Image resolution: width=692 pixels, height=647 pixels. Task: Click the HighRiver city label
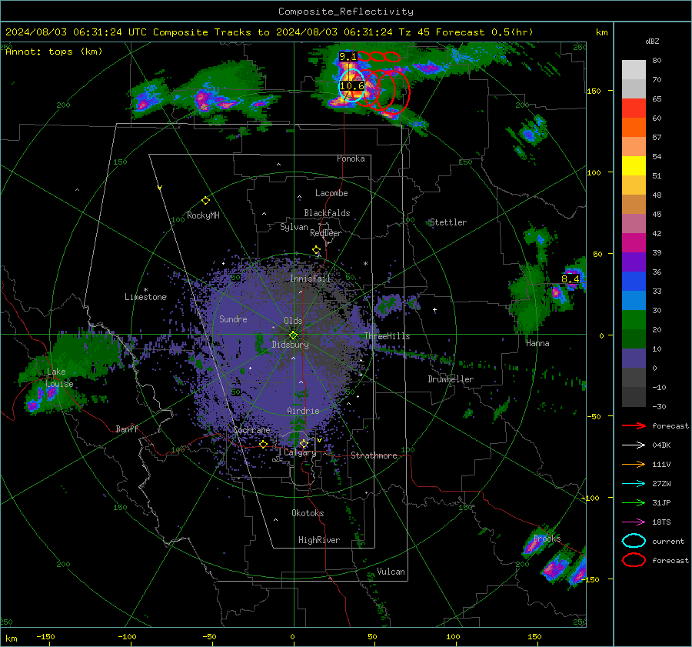[x=319, y=540]
